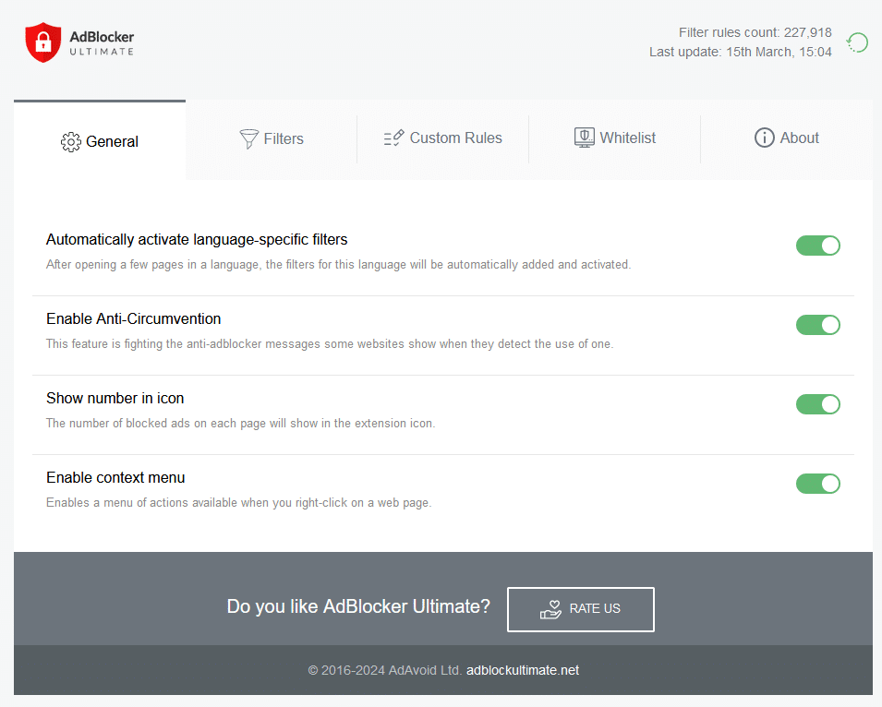
Task: Open the About tab label
Action: [799, 138]
